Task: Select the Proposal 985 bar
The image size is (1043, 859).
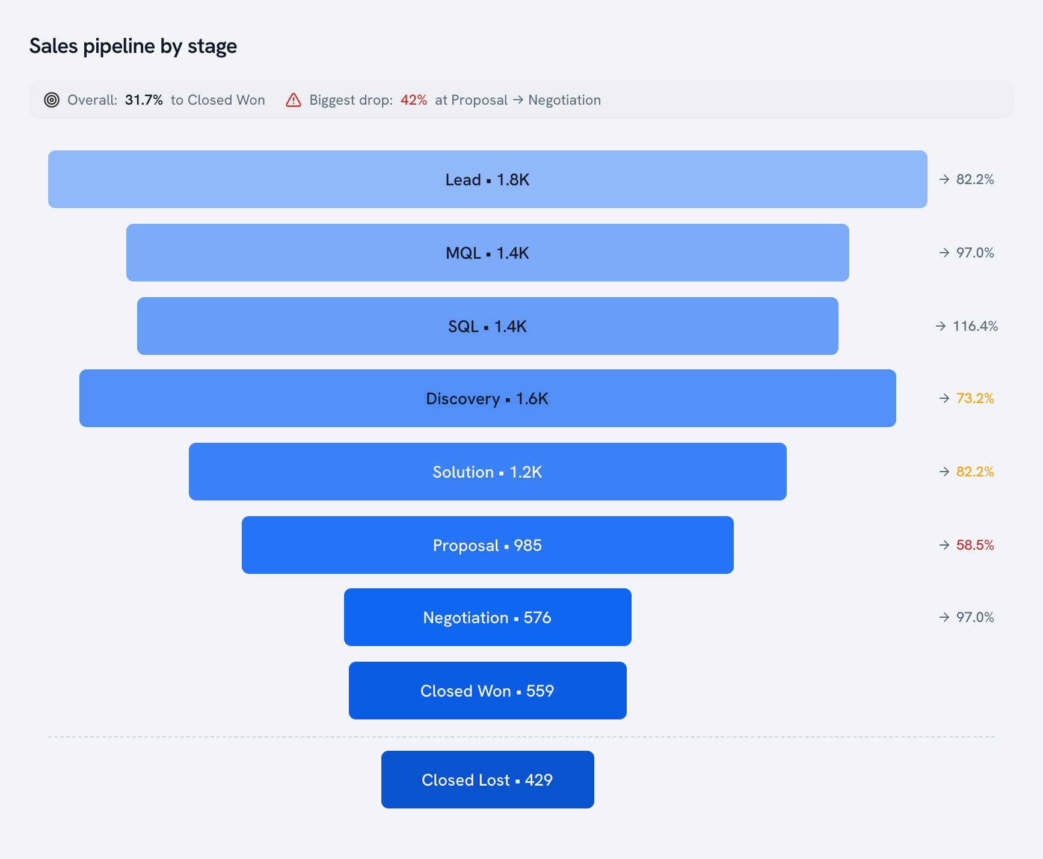Action: [488, 545]
